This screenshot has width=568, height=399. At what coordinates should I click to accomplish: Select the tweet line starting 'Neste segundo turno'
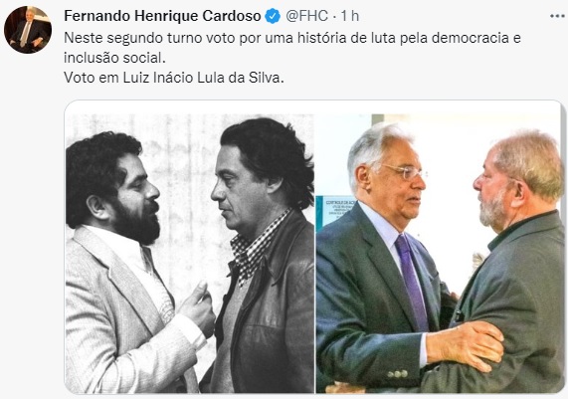pyautogui.click(x=292, y=38)
